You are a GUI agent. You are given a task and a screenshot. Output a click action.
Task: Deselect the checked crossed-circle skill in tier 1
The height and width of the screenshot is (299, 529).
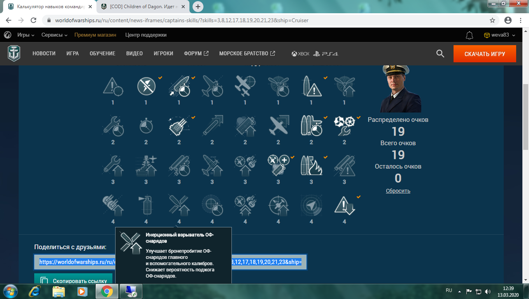[146, 86]
